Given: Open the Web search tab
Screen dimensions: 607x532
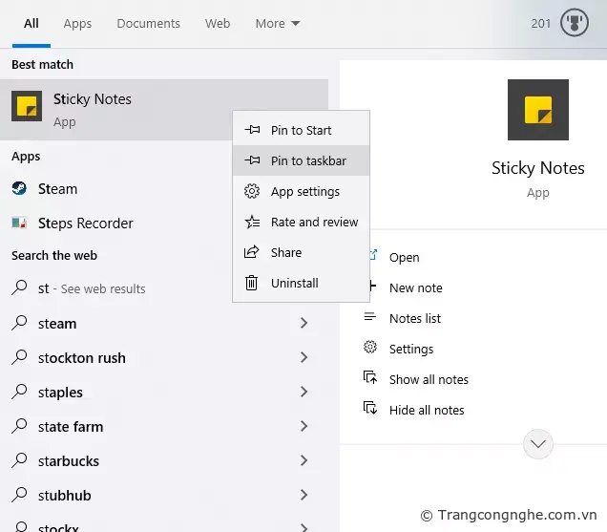Looking at the screenshot, I should pos(218,23).
